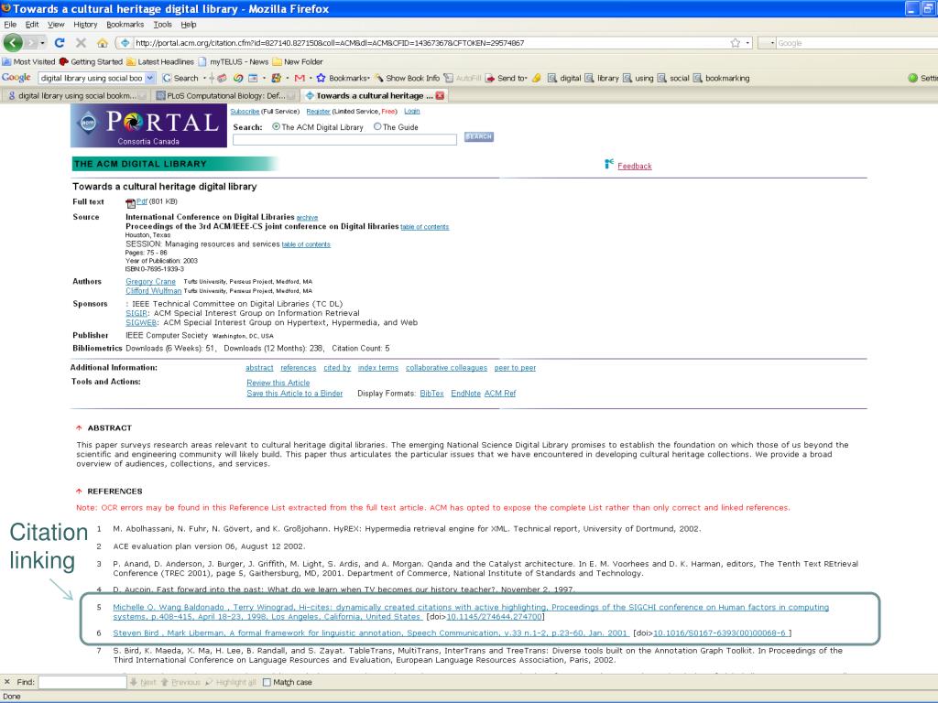Select The ACM Digital Library radio button

click(276, 126)
